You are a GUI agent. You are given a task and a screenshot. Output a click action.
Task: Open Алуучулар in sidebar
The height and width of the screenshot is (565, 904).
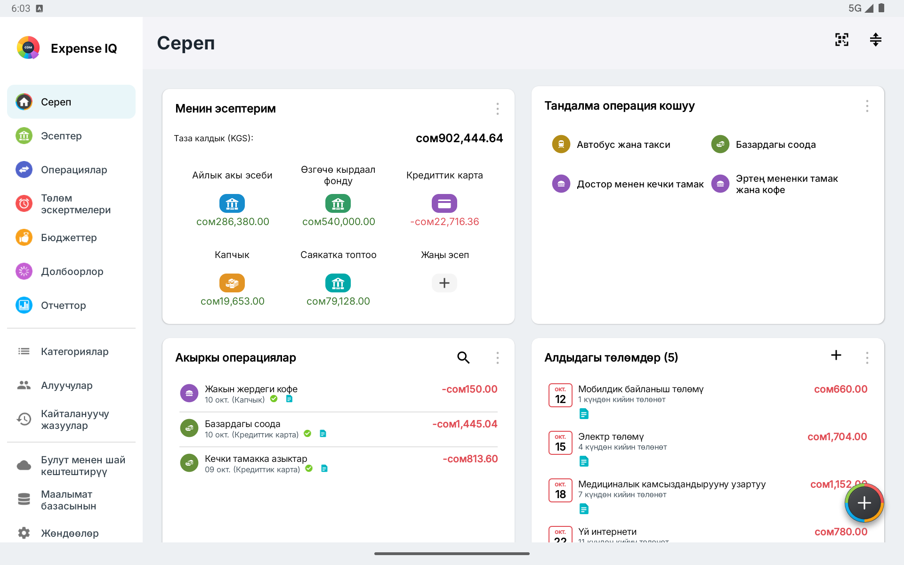(x=71, y=385)
